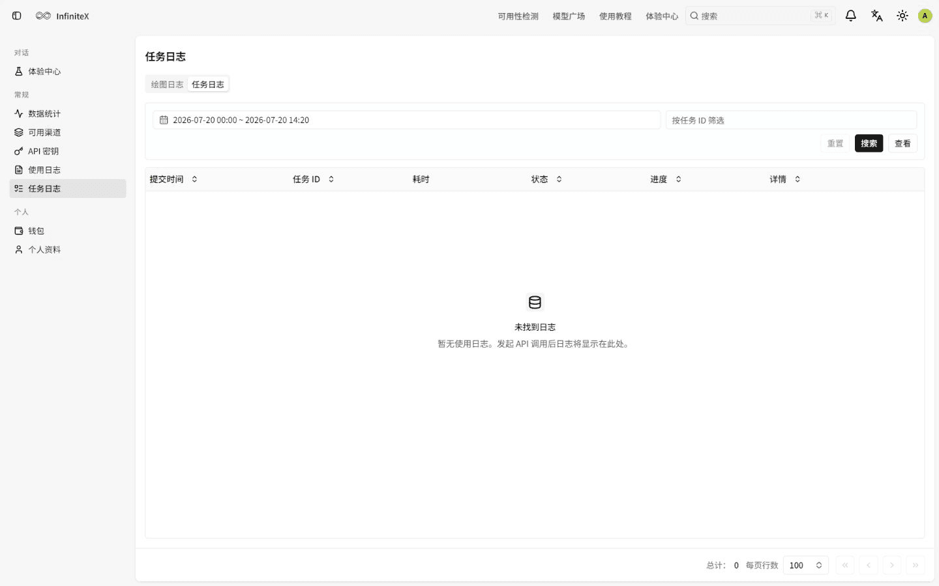The height and width of the screenshot is (586, 939).
Task: Sort by 状态 column arrows
Action: tap(559, 179)
